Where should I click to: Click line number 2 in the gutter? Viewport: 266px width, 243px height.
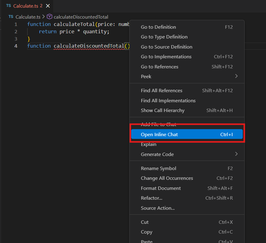16,31
